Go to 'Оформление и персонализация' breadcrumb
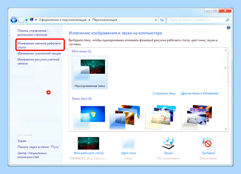Image resolution: width=241 pixels, height=174 pixels. click(x=63, y=20)
